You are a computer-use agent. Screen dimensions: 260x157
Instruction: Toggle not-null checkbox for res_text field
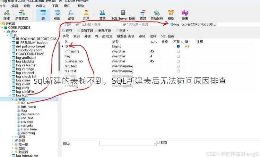point(178,71)
